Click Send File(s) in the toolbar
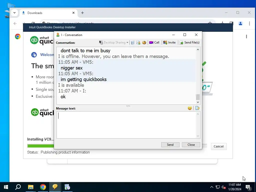 [x=189, y=42]
